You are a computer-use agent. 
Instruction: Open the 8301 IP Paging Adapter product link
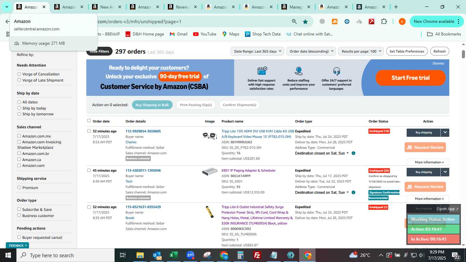(x=248, y=170)
